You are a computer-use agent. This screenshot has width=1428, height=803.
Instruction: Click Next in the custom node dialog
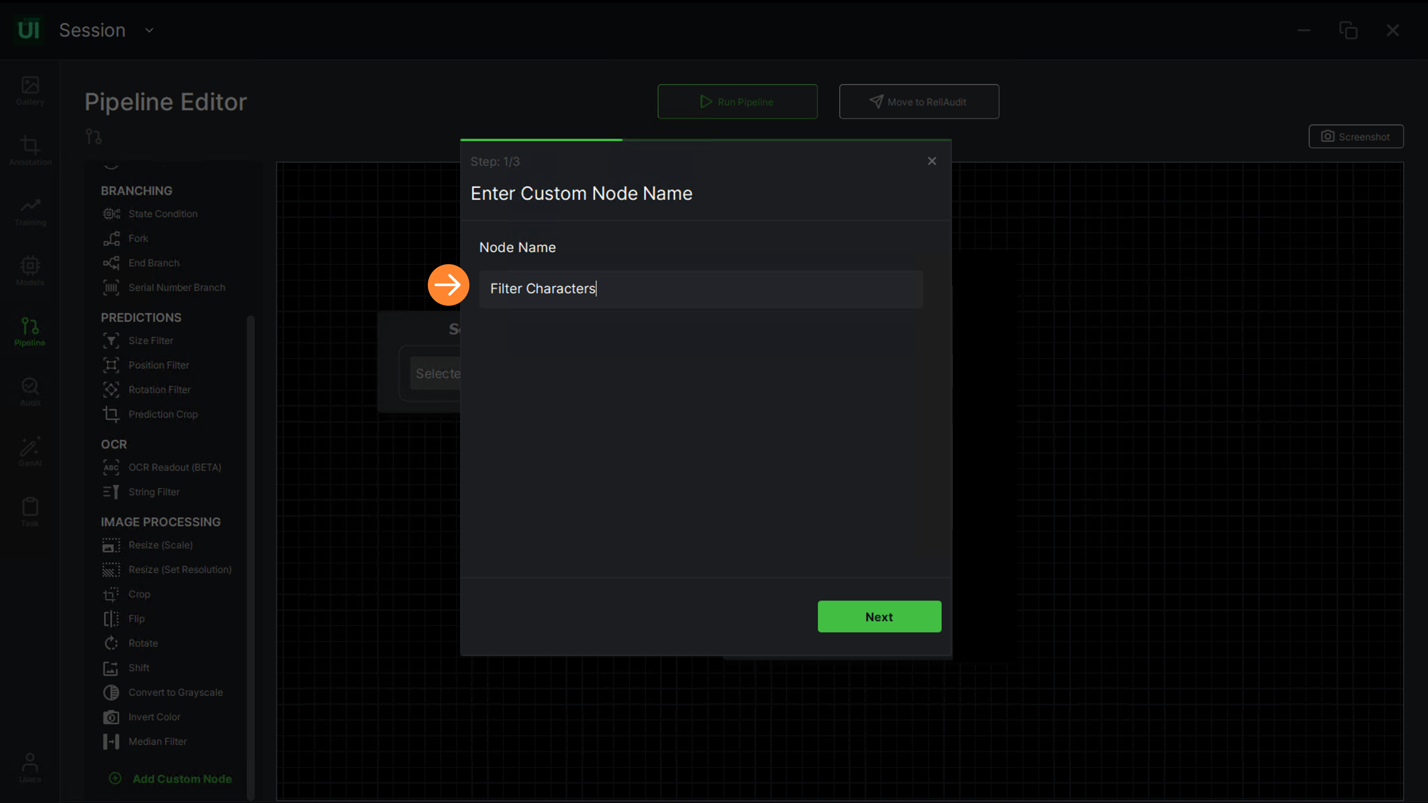click(x=879, y=617)
